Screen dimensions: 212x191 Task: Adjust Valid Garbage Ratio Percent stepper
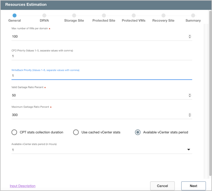coord(190,95)
